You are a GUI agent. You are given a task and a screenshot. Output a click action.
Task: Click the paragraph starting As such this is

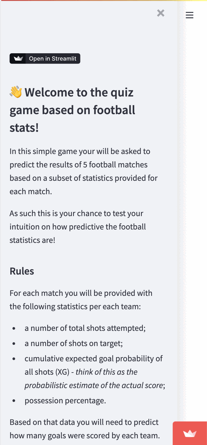pos(78,227)
